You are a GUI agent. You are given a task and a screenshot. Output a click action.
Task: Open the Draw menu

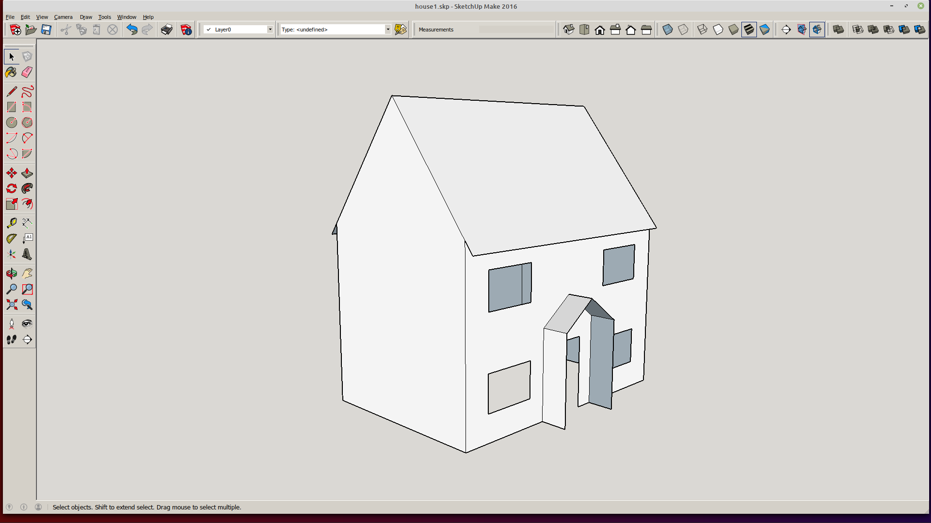click(x=86, y=17)
